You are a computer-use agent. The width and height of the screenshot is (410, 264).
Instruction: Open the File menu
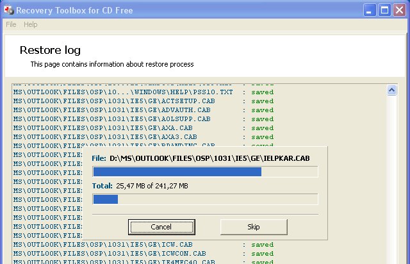11,24
